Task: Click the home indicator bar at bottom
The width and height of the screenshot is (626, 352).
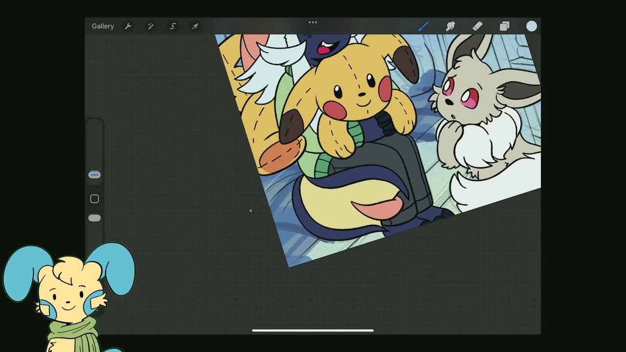Action: click(x=313, y=330)
